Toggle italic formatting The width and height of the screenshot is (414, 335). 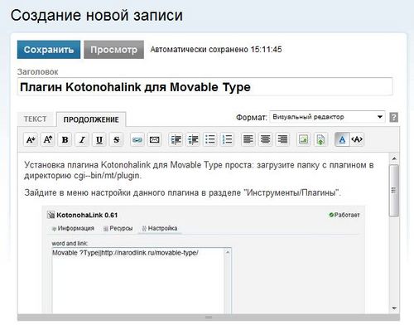[82, 139]
